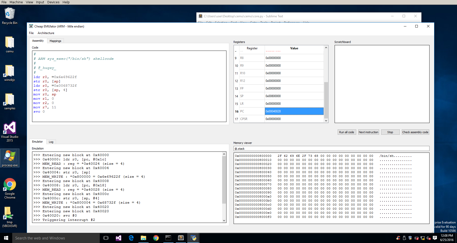Click the Sublime Text window icon
The width and height of the screenshot is (457, 243).
click(201, 16)
